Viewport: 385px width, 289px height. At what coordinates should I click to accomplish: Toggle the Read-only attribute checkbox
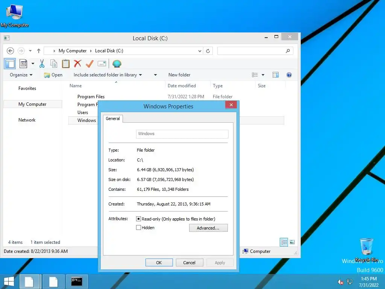138,219
